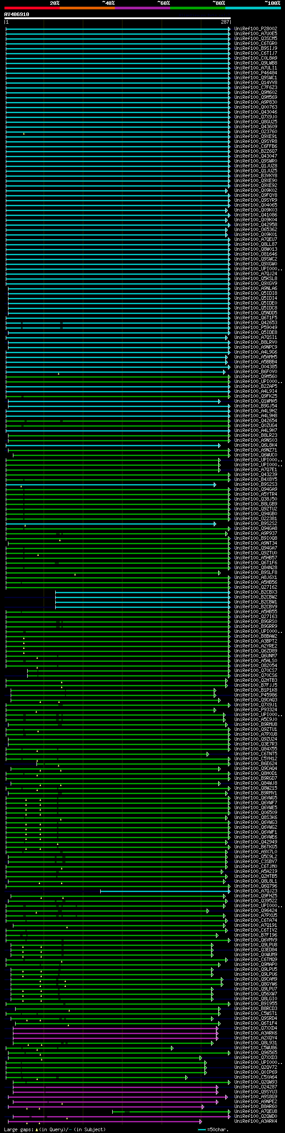
Task: Select the UniRef100_Q1JUZ8 label
Action: tap(256, 166)
